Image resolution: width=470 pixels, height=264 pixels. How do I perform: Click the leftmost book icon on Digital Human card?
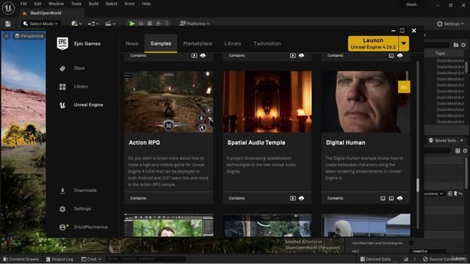click(x=383, y=198)
